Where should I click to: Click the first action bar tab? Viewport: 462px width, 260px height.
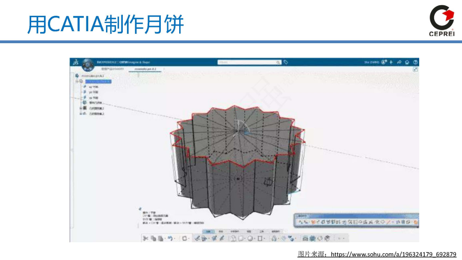pos(208,231)
